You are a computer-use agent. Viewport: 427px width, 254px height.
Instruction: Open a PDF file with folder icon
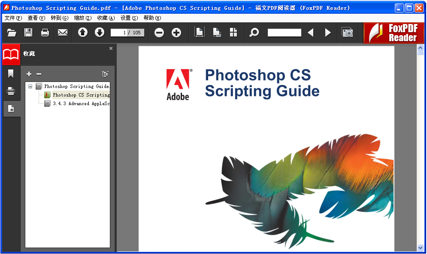12,33
